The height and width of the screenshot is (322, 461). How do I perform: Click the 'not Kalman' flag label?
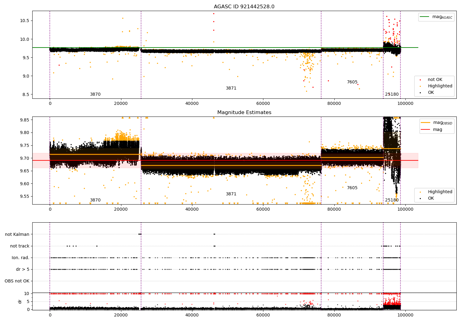[17, 234]
